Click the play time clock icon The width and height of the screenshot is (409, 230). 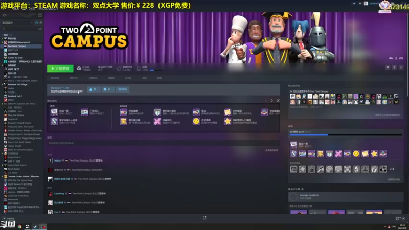(x=119, y=68)
